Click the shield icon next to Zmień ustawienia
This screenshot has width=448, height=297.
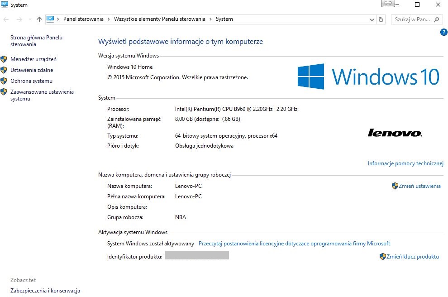point(395,186)
